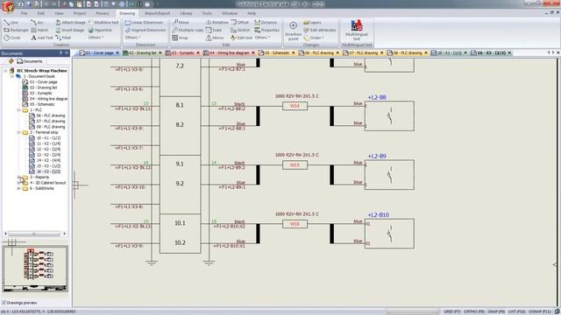Image resolution: width=561 pixels, height=315 pixels.
Task: Open the Project ribbon tab
Action: pos(80,13)
